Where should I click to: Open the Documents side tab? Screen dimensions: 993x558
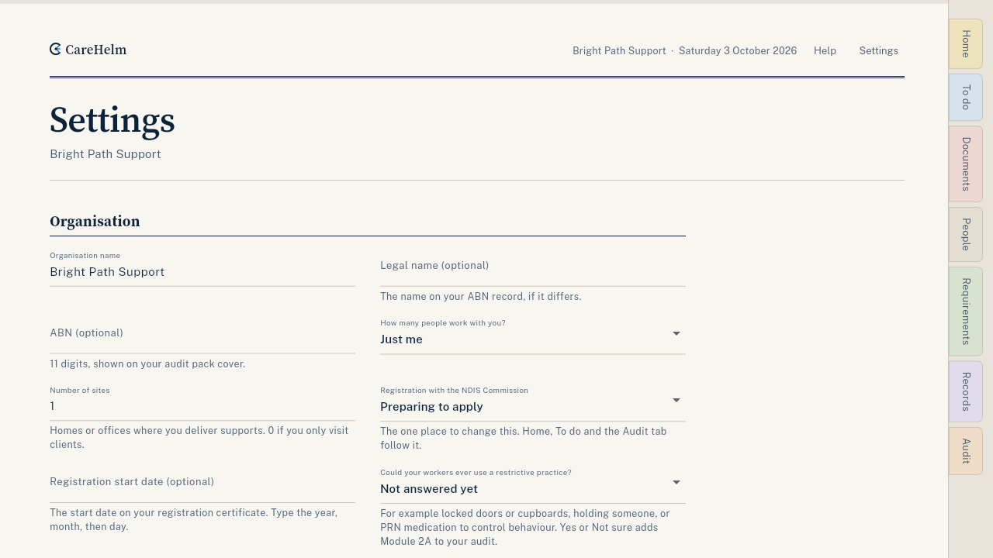[x=966, y=164]
